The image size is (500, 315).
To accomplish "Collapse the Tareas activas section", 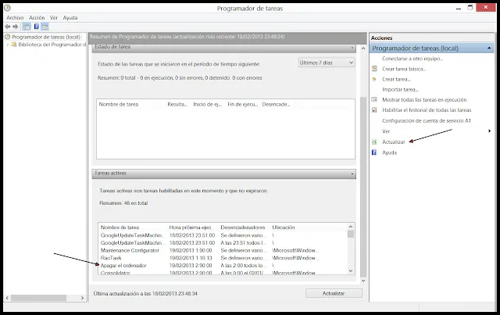I will click(x=352, y=174).
